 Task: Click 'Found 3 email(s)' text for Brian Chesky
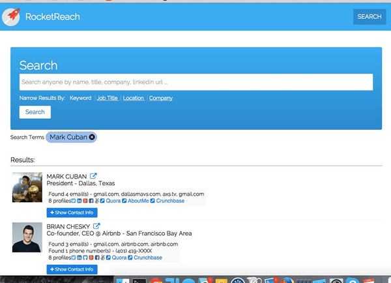[x=68, y=244]
